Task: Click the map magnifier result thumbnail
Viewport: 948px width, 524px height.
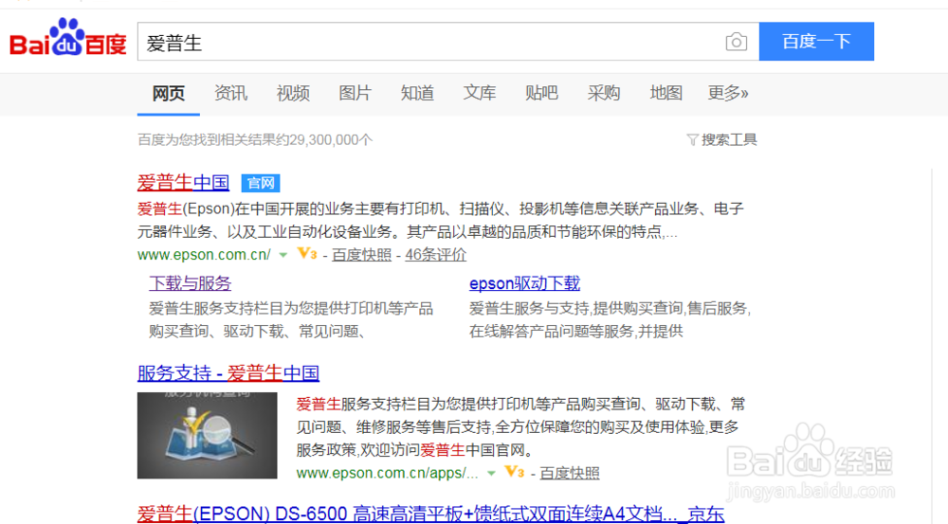Action: (x=207, y=435)
